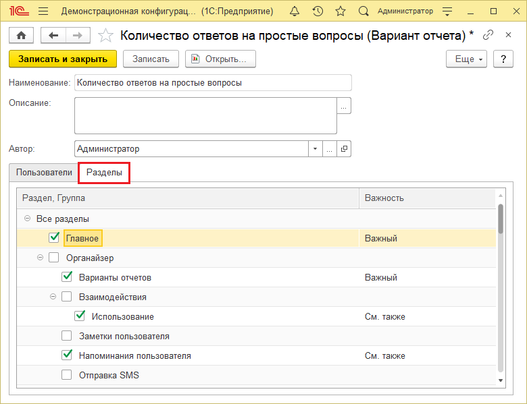Navigate forward with the right arrow

(78, 35)
